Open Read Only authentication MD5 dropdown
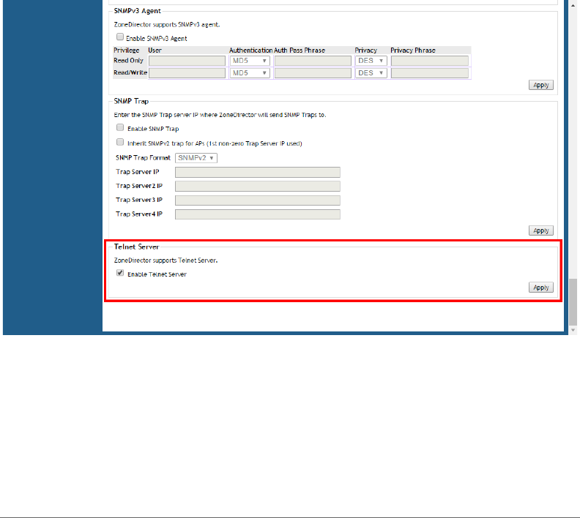Viewport: 580px width, 518px height. tap(250, 61)
